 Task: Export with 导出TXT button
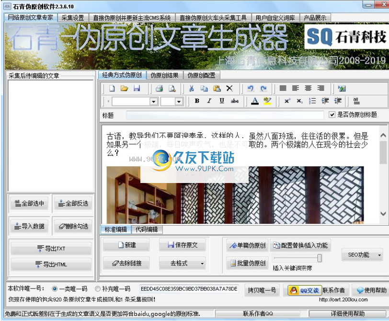pyautogui.click(x=51, y=249)
